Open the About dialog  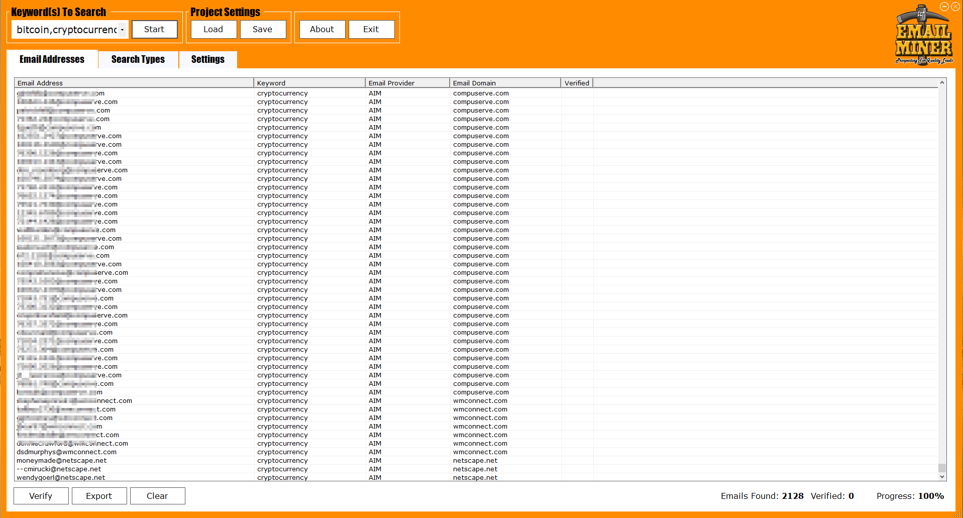coord(322,29)
